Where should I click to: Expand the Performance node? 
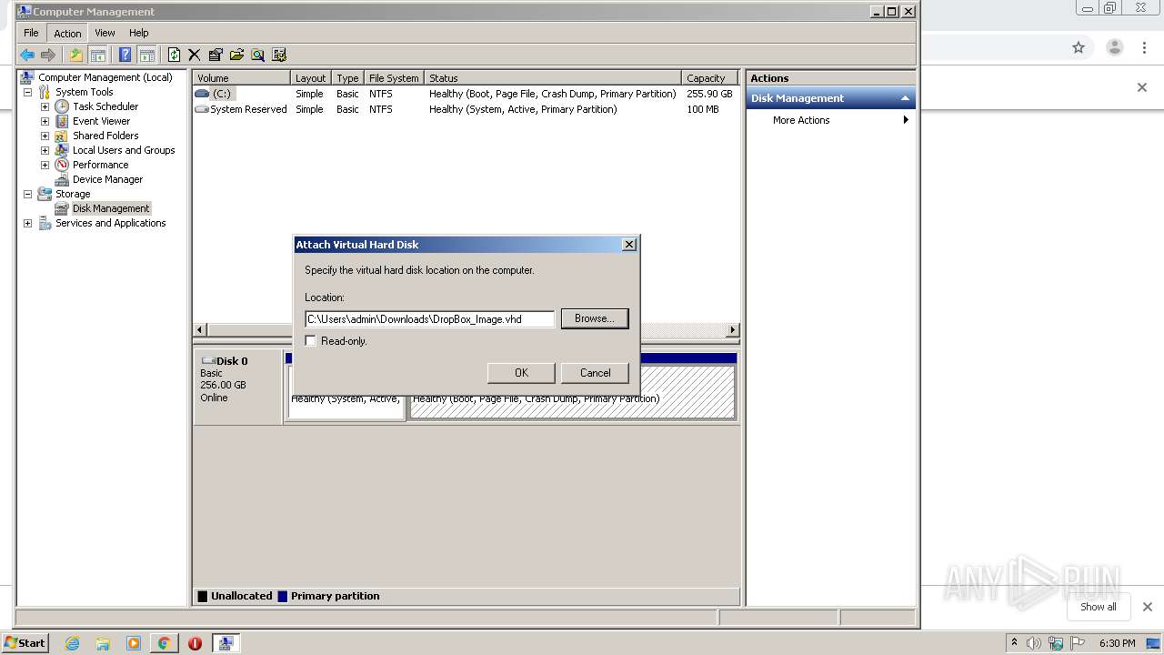(45, 165)
